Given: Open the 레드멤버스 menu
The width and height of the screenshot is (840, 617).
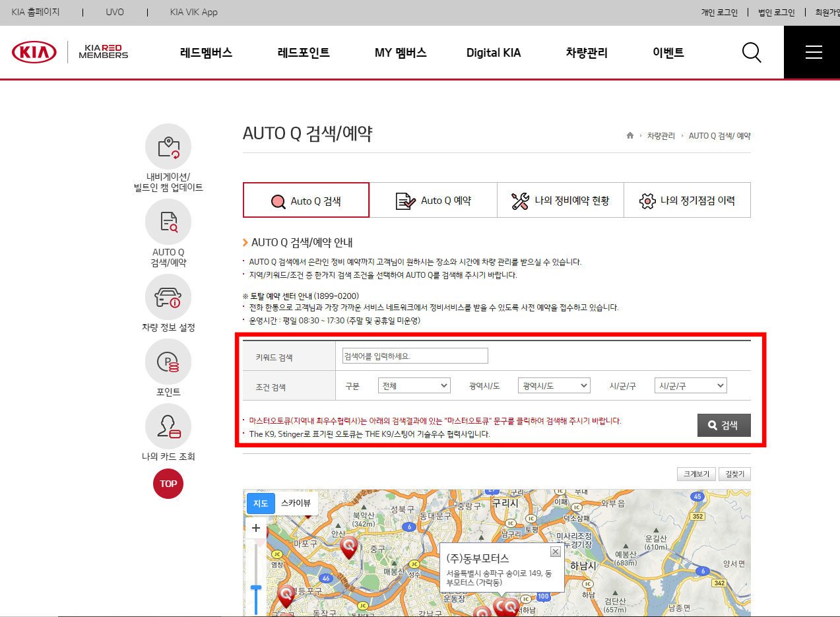Looking at the screenshot, I should 206,53.
